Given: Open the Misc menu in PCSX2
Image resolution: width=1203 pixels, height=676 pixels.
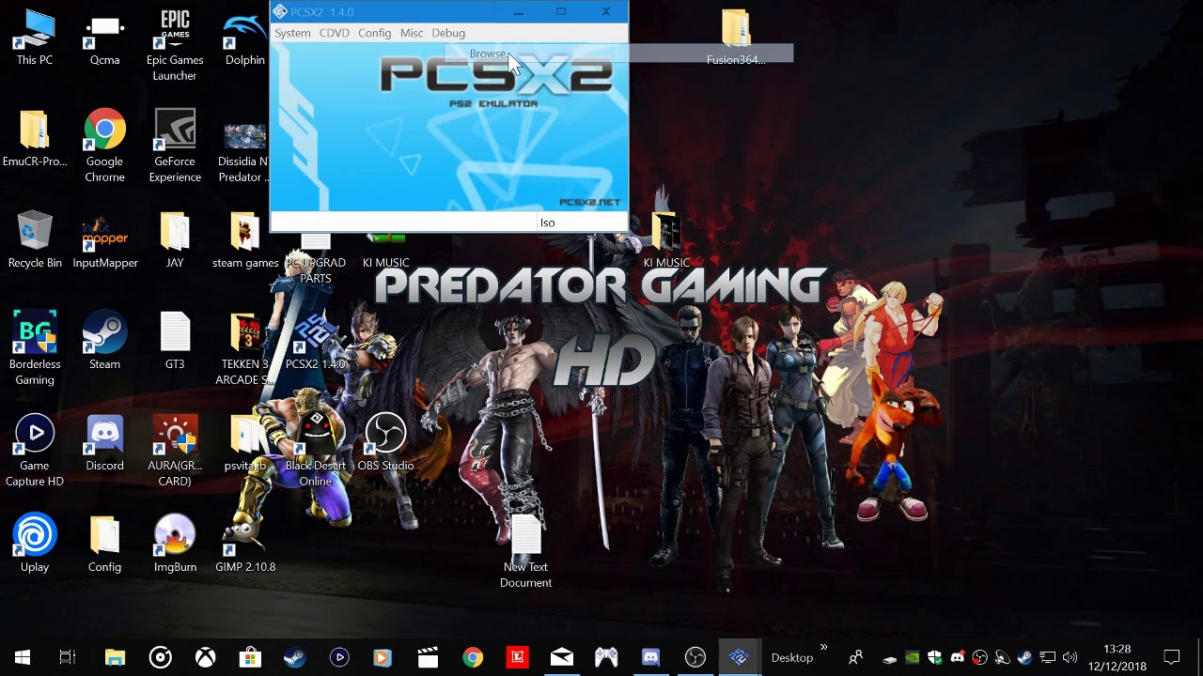Looking at the screenshot, I should [412, 33].
